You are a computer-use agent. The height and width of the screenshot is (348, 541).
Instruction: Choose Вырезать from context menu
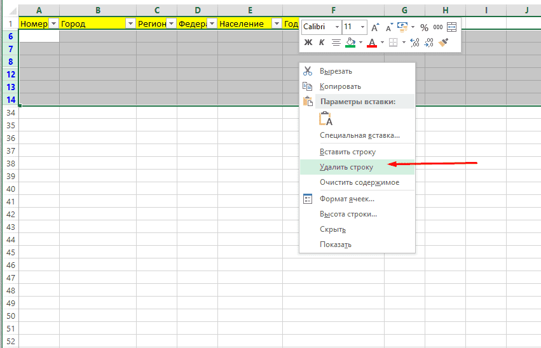(357, 71)
